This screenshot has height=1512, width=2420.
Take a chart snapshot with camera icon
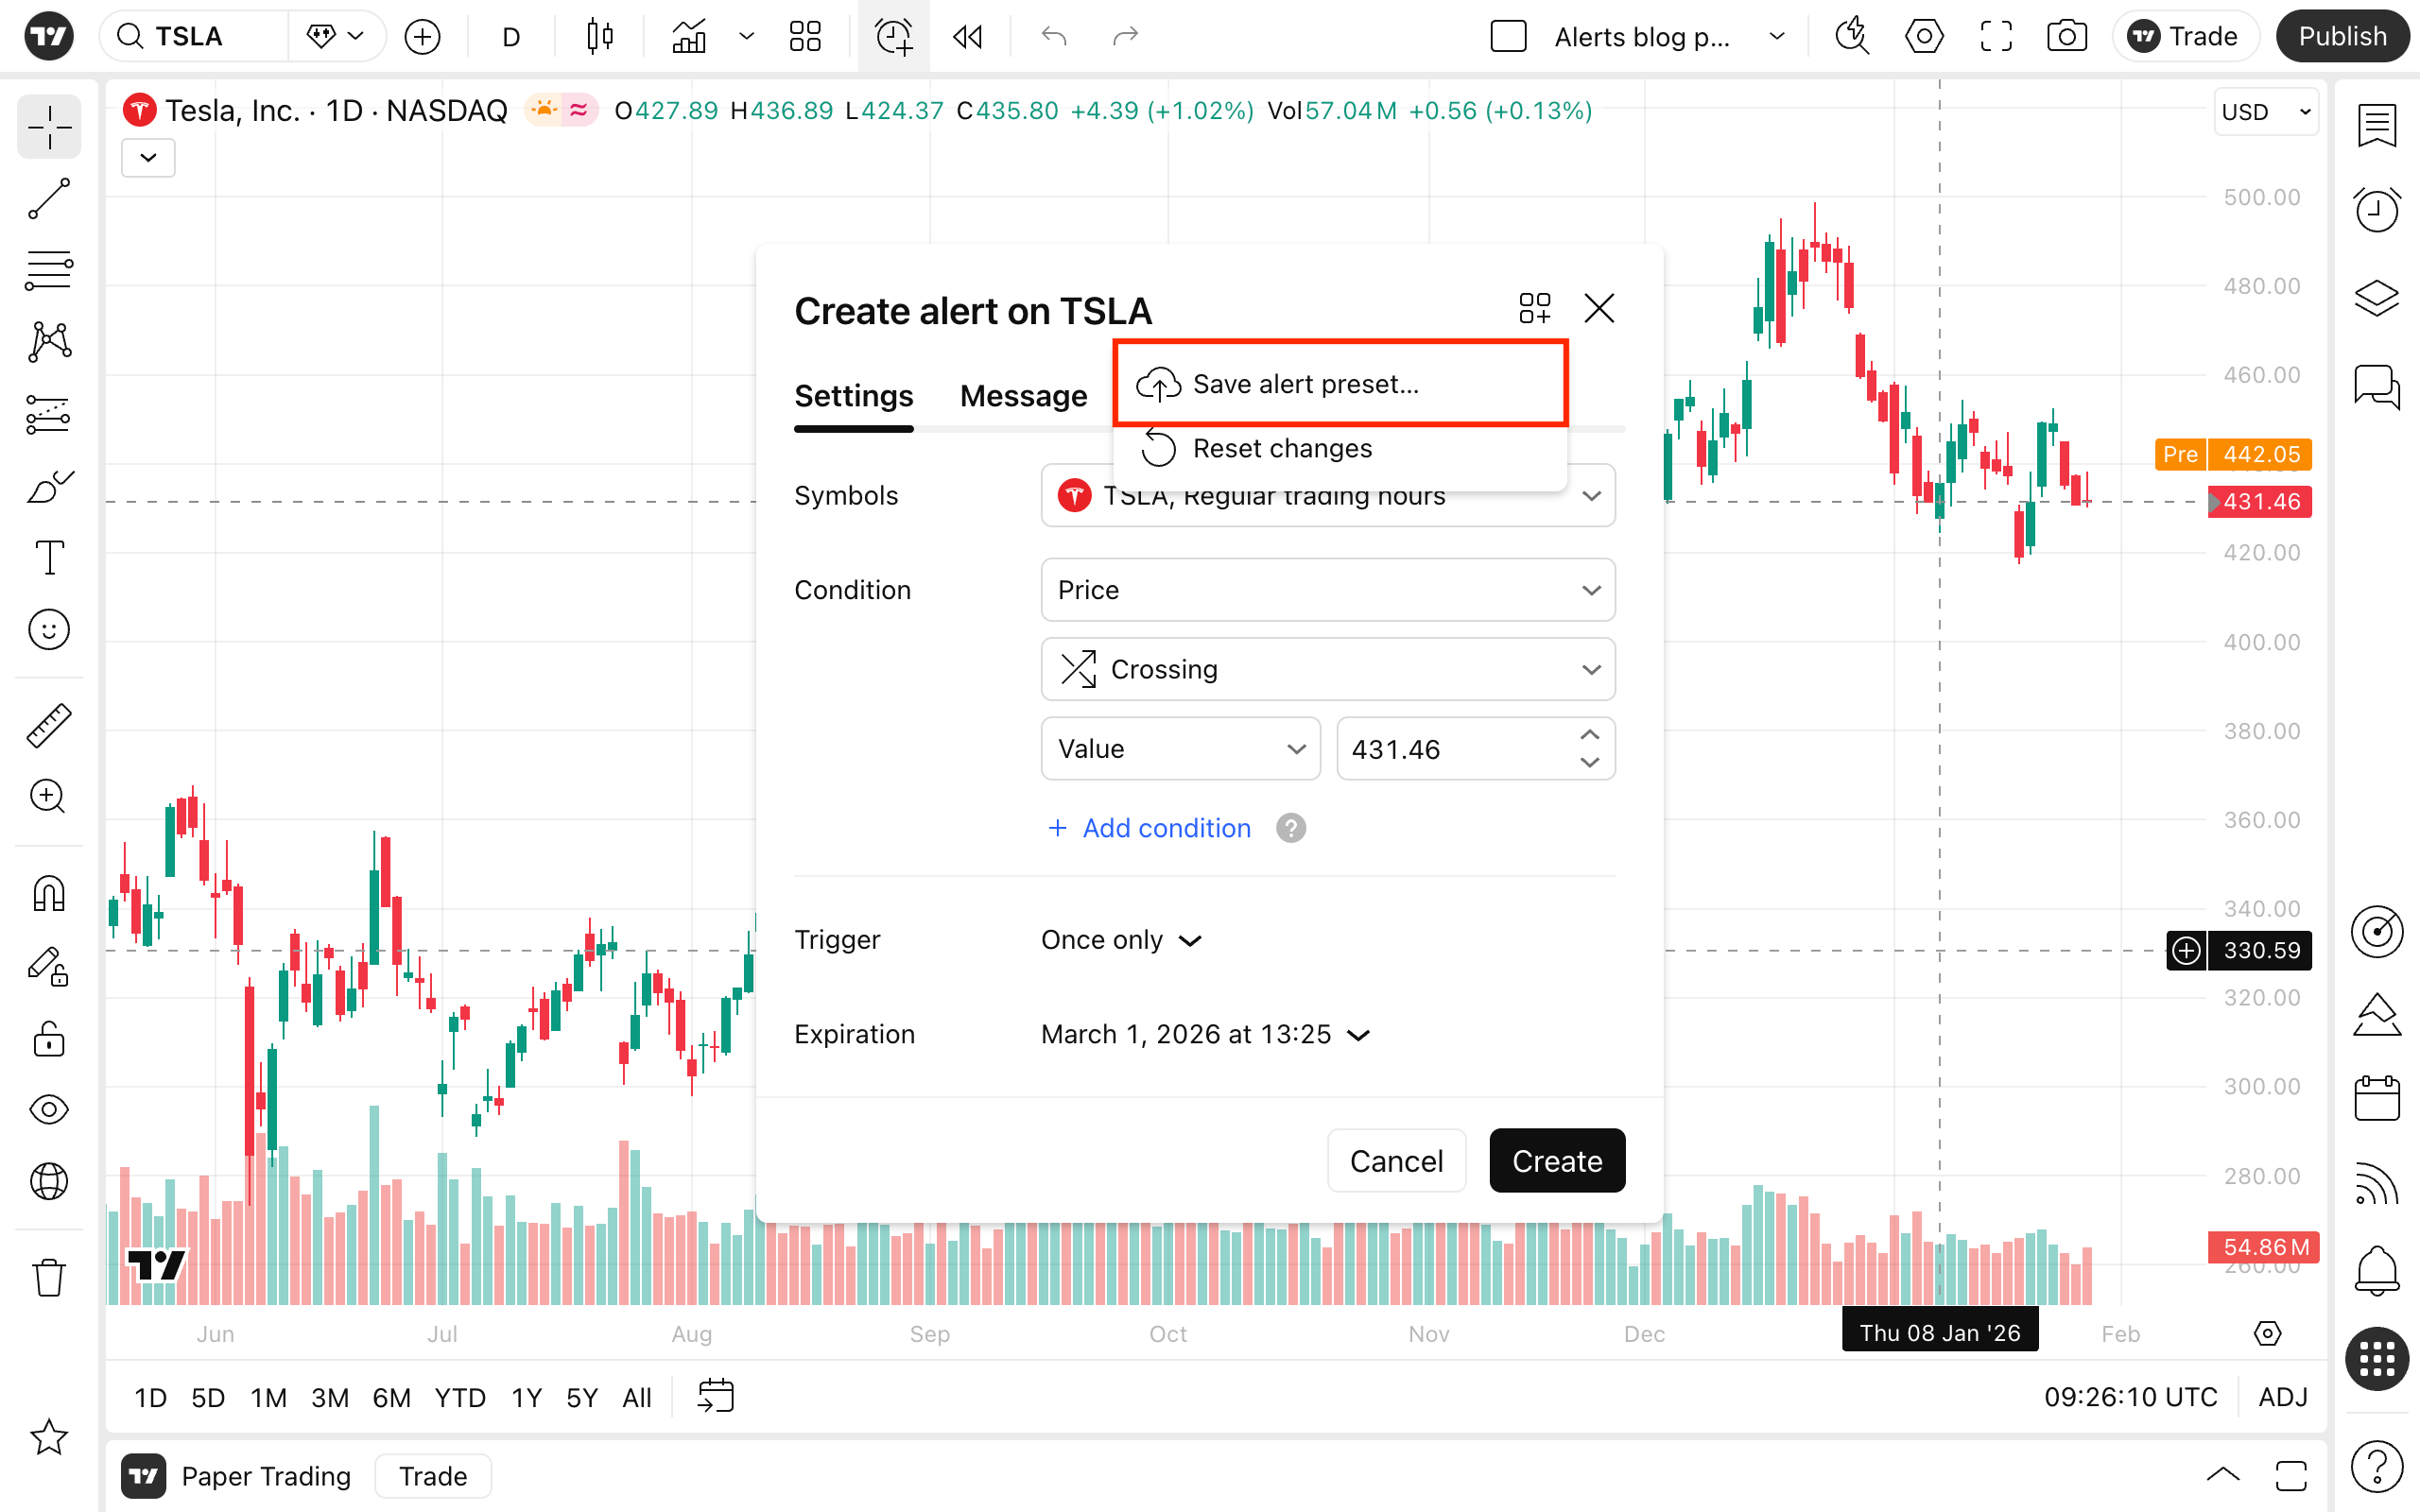click(x=2066, y=37)
